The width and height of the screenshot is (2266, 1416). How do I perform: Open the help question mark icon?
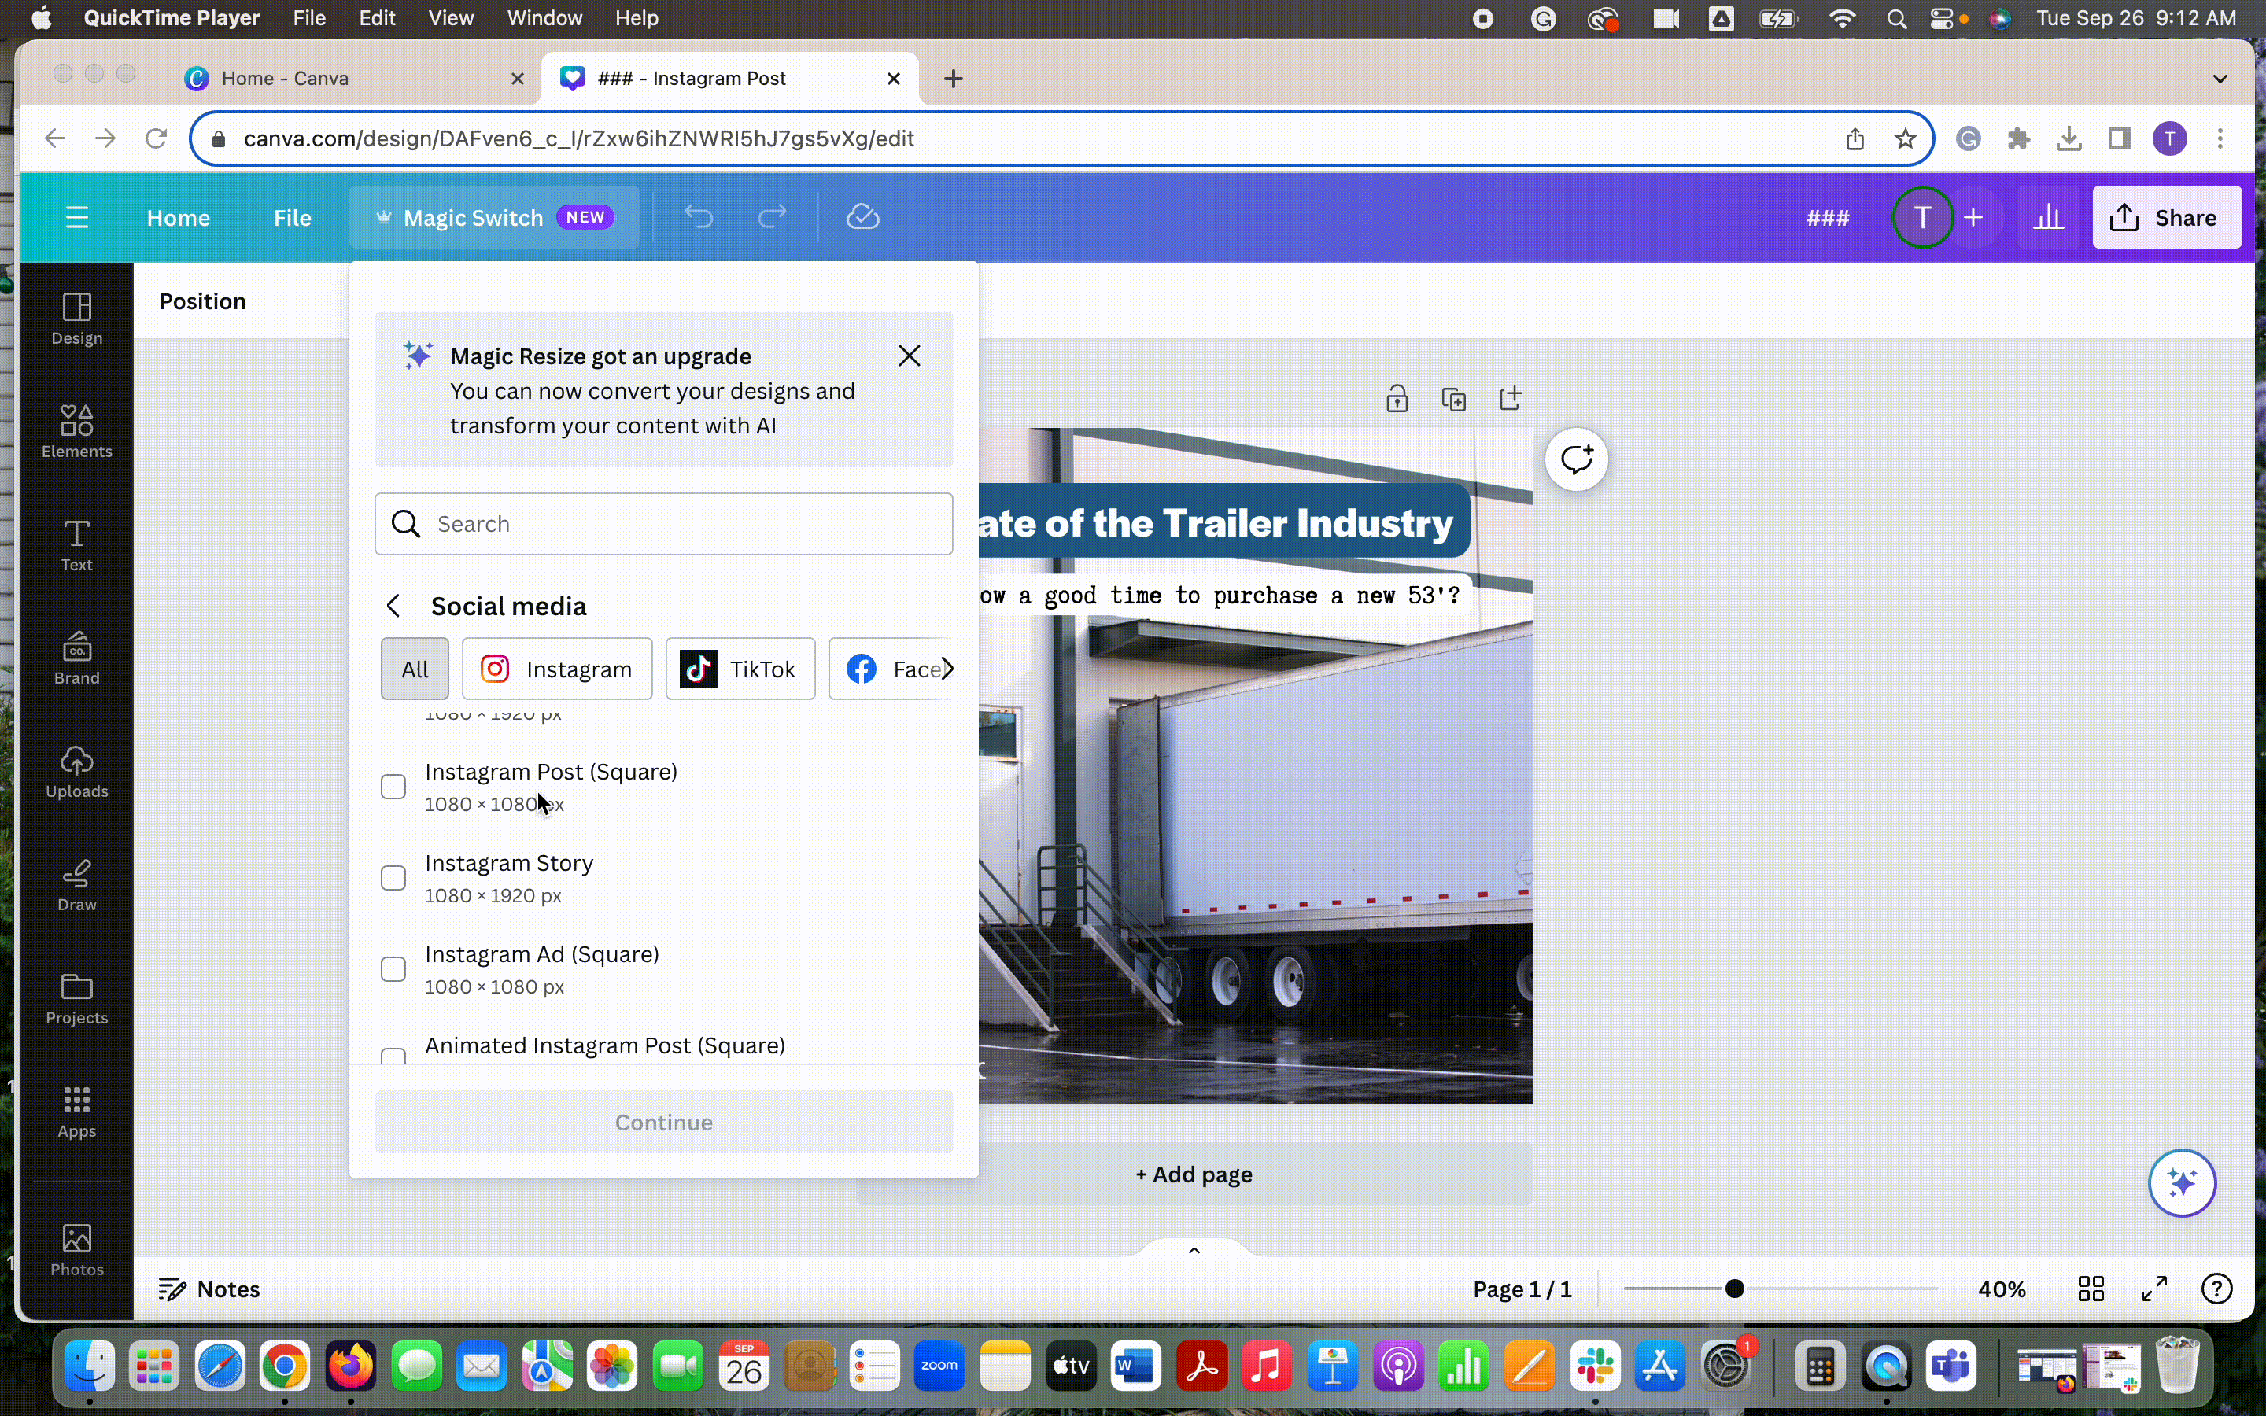[x=2218, y=1289]
